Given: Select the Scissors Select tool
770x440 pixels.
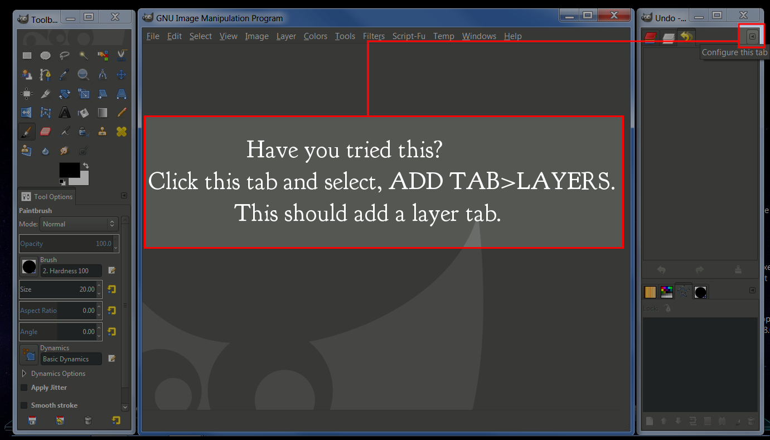Looking at the screenshot, I should pyautogui.click(x=122, y=55).
